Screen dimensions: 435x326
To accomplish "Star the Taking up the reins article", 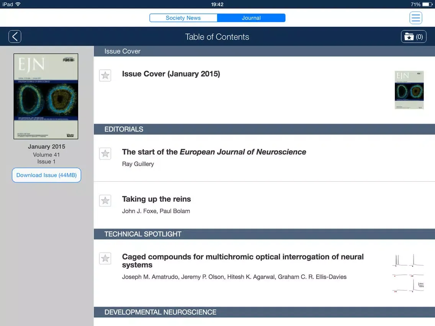I will [105, 201].
